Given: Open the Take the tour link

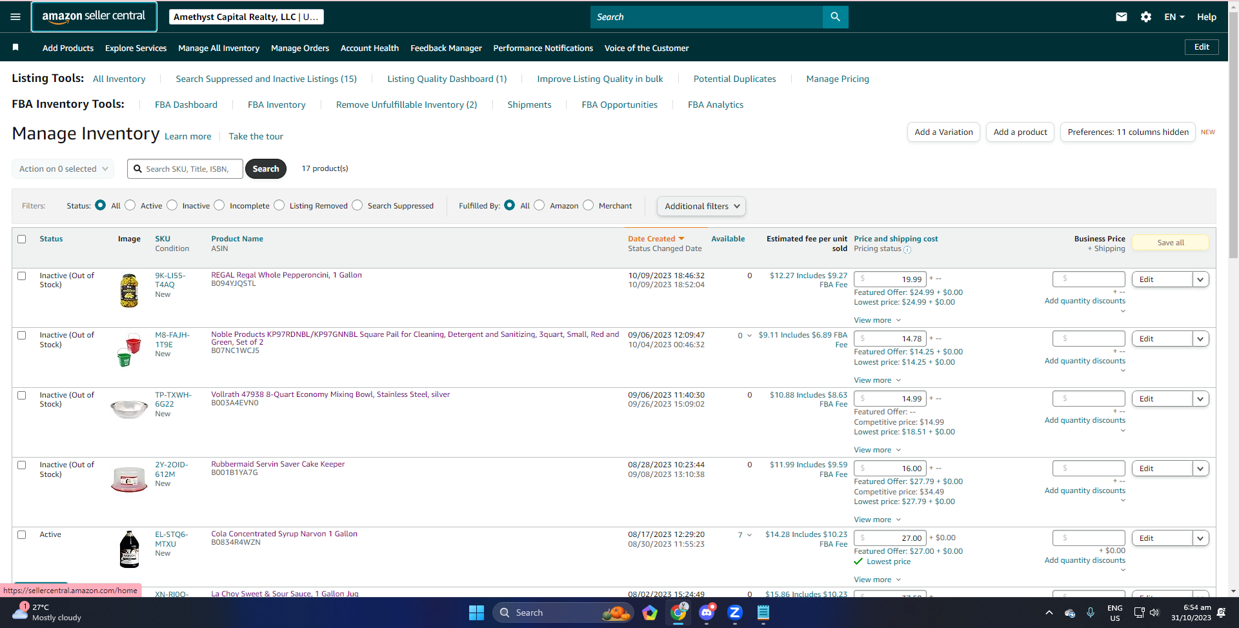Looking at the screenshot, I should click(256, 136).
